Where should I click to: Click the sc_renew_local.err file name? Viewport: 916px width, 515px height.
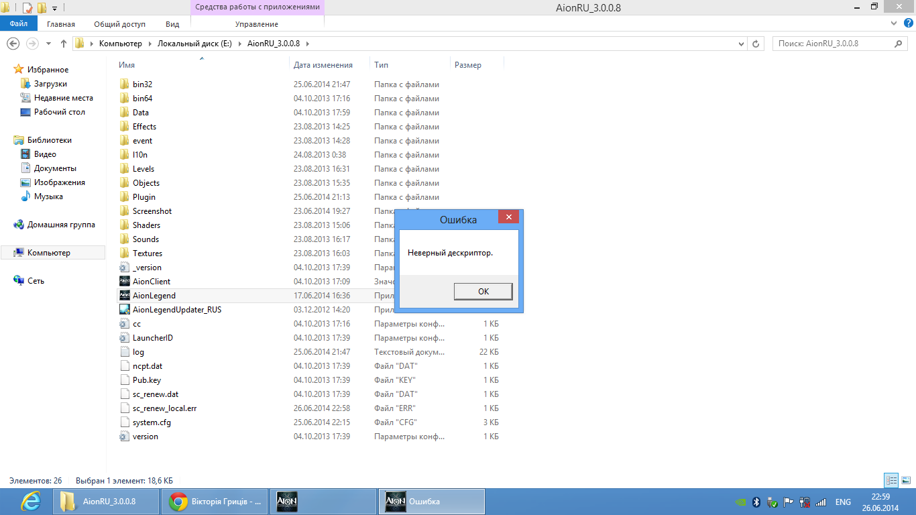pos(164,408)
